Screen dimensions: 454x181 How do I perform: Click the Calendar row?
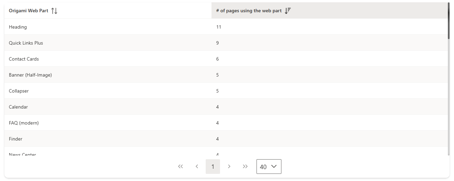click(18, 107)
